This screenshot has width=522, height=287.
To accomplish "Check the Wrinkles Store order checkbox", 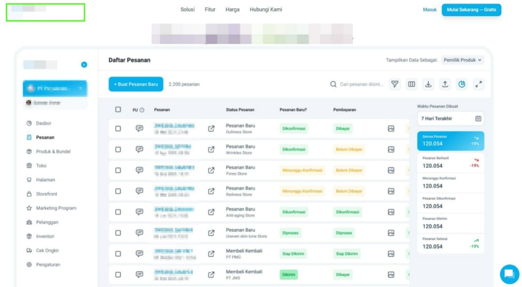I will click(118, 149).
